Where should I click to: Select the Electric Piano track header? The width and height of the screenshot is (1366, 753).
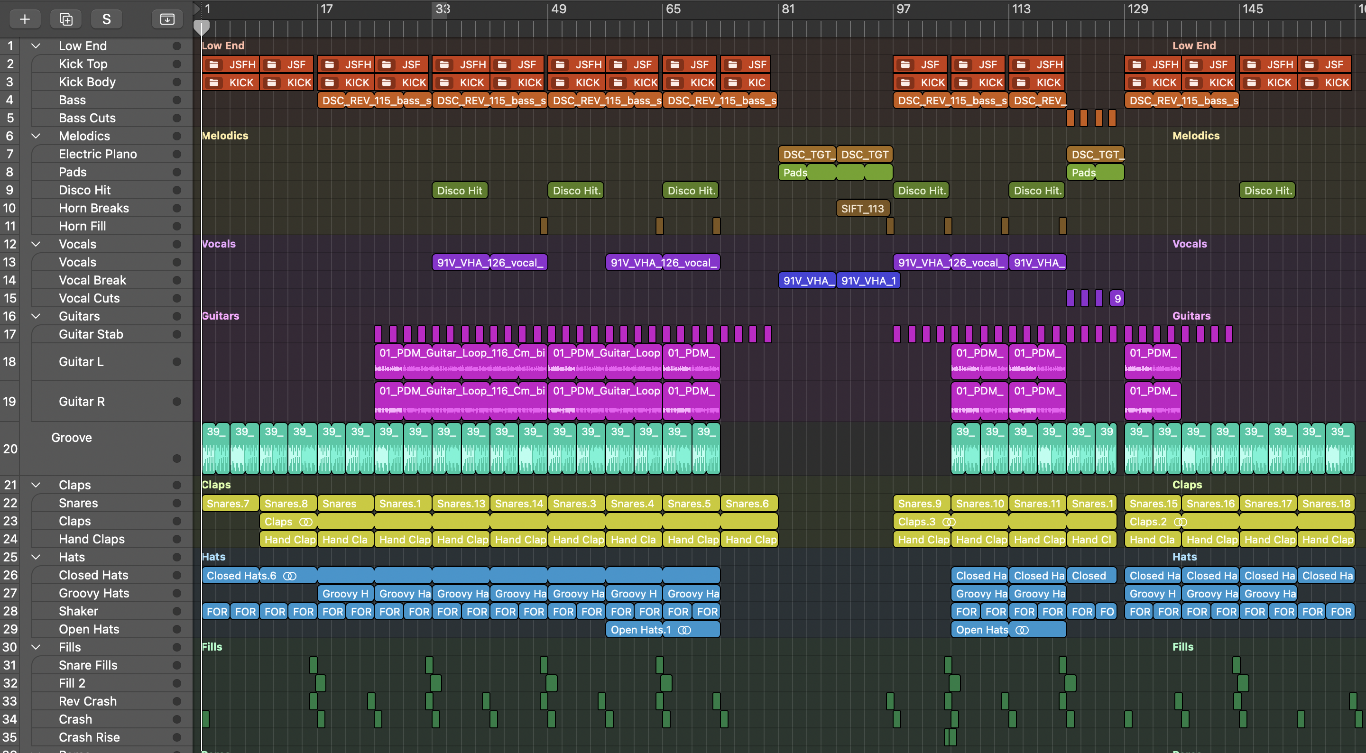(98, 154)
